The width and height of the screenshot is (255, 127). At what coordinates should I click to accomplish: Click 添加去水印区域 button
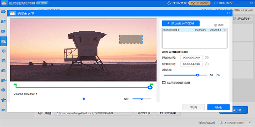pos(180,23)
